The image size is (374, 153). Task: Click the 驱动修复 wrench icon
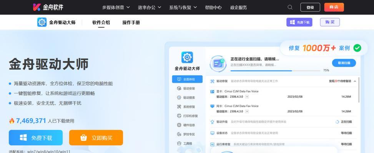click(x=212, y=81)
